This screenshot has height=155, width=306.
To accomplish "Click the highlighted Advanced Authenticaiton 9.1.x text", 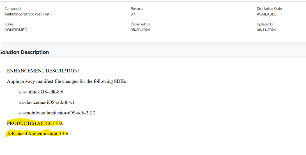I will point(38,134).
